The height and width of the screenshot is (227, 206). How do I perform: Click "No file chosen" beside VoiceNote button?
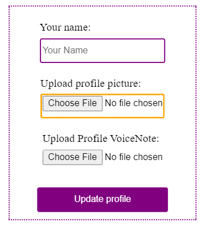click(x=134, y=157)
